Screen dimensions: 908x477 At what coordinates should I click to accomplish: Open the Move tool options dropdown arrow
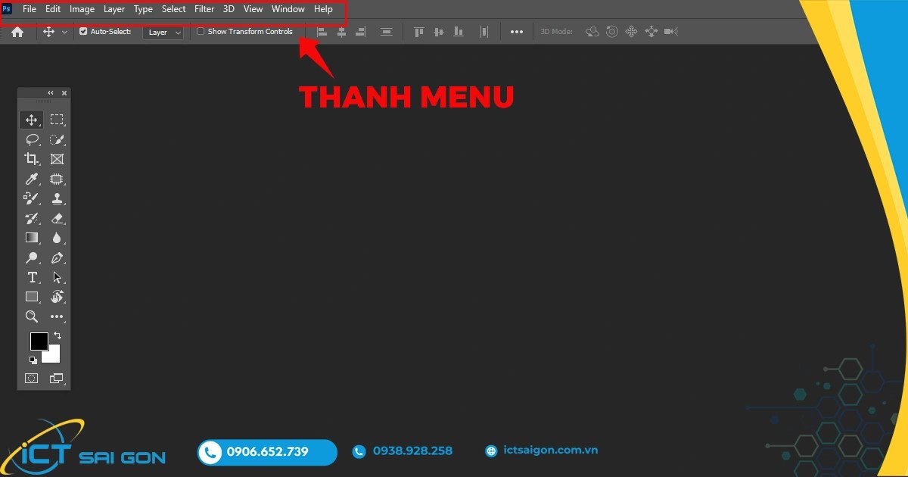(x=64, y=32)
